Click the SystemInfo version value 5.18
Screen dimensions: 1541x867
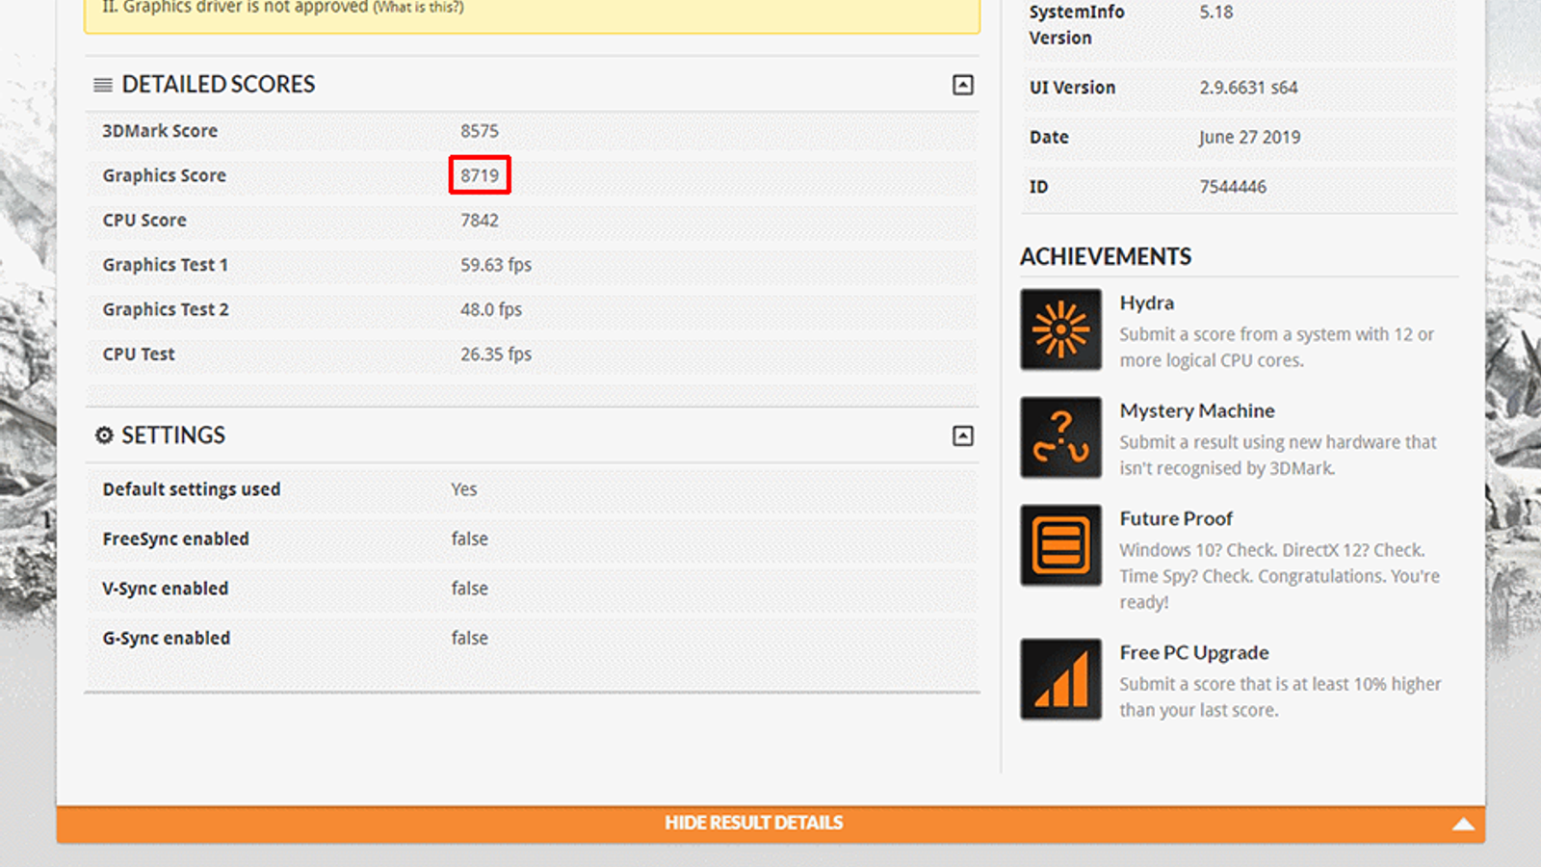click(1216, 13)
